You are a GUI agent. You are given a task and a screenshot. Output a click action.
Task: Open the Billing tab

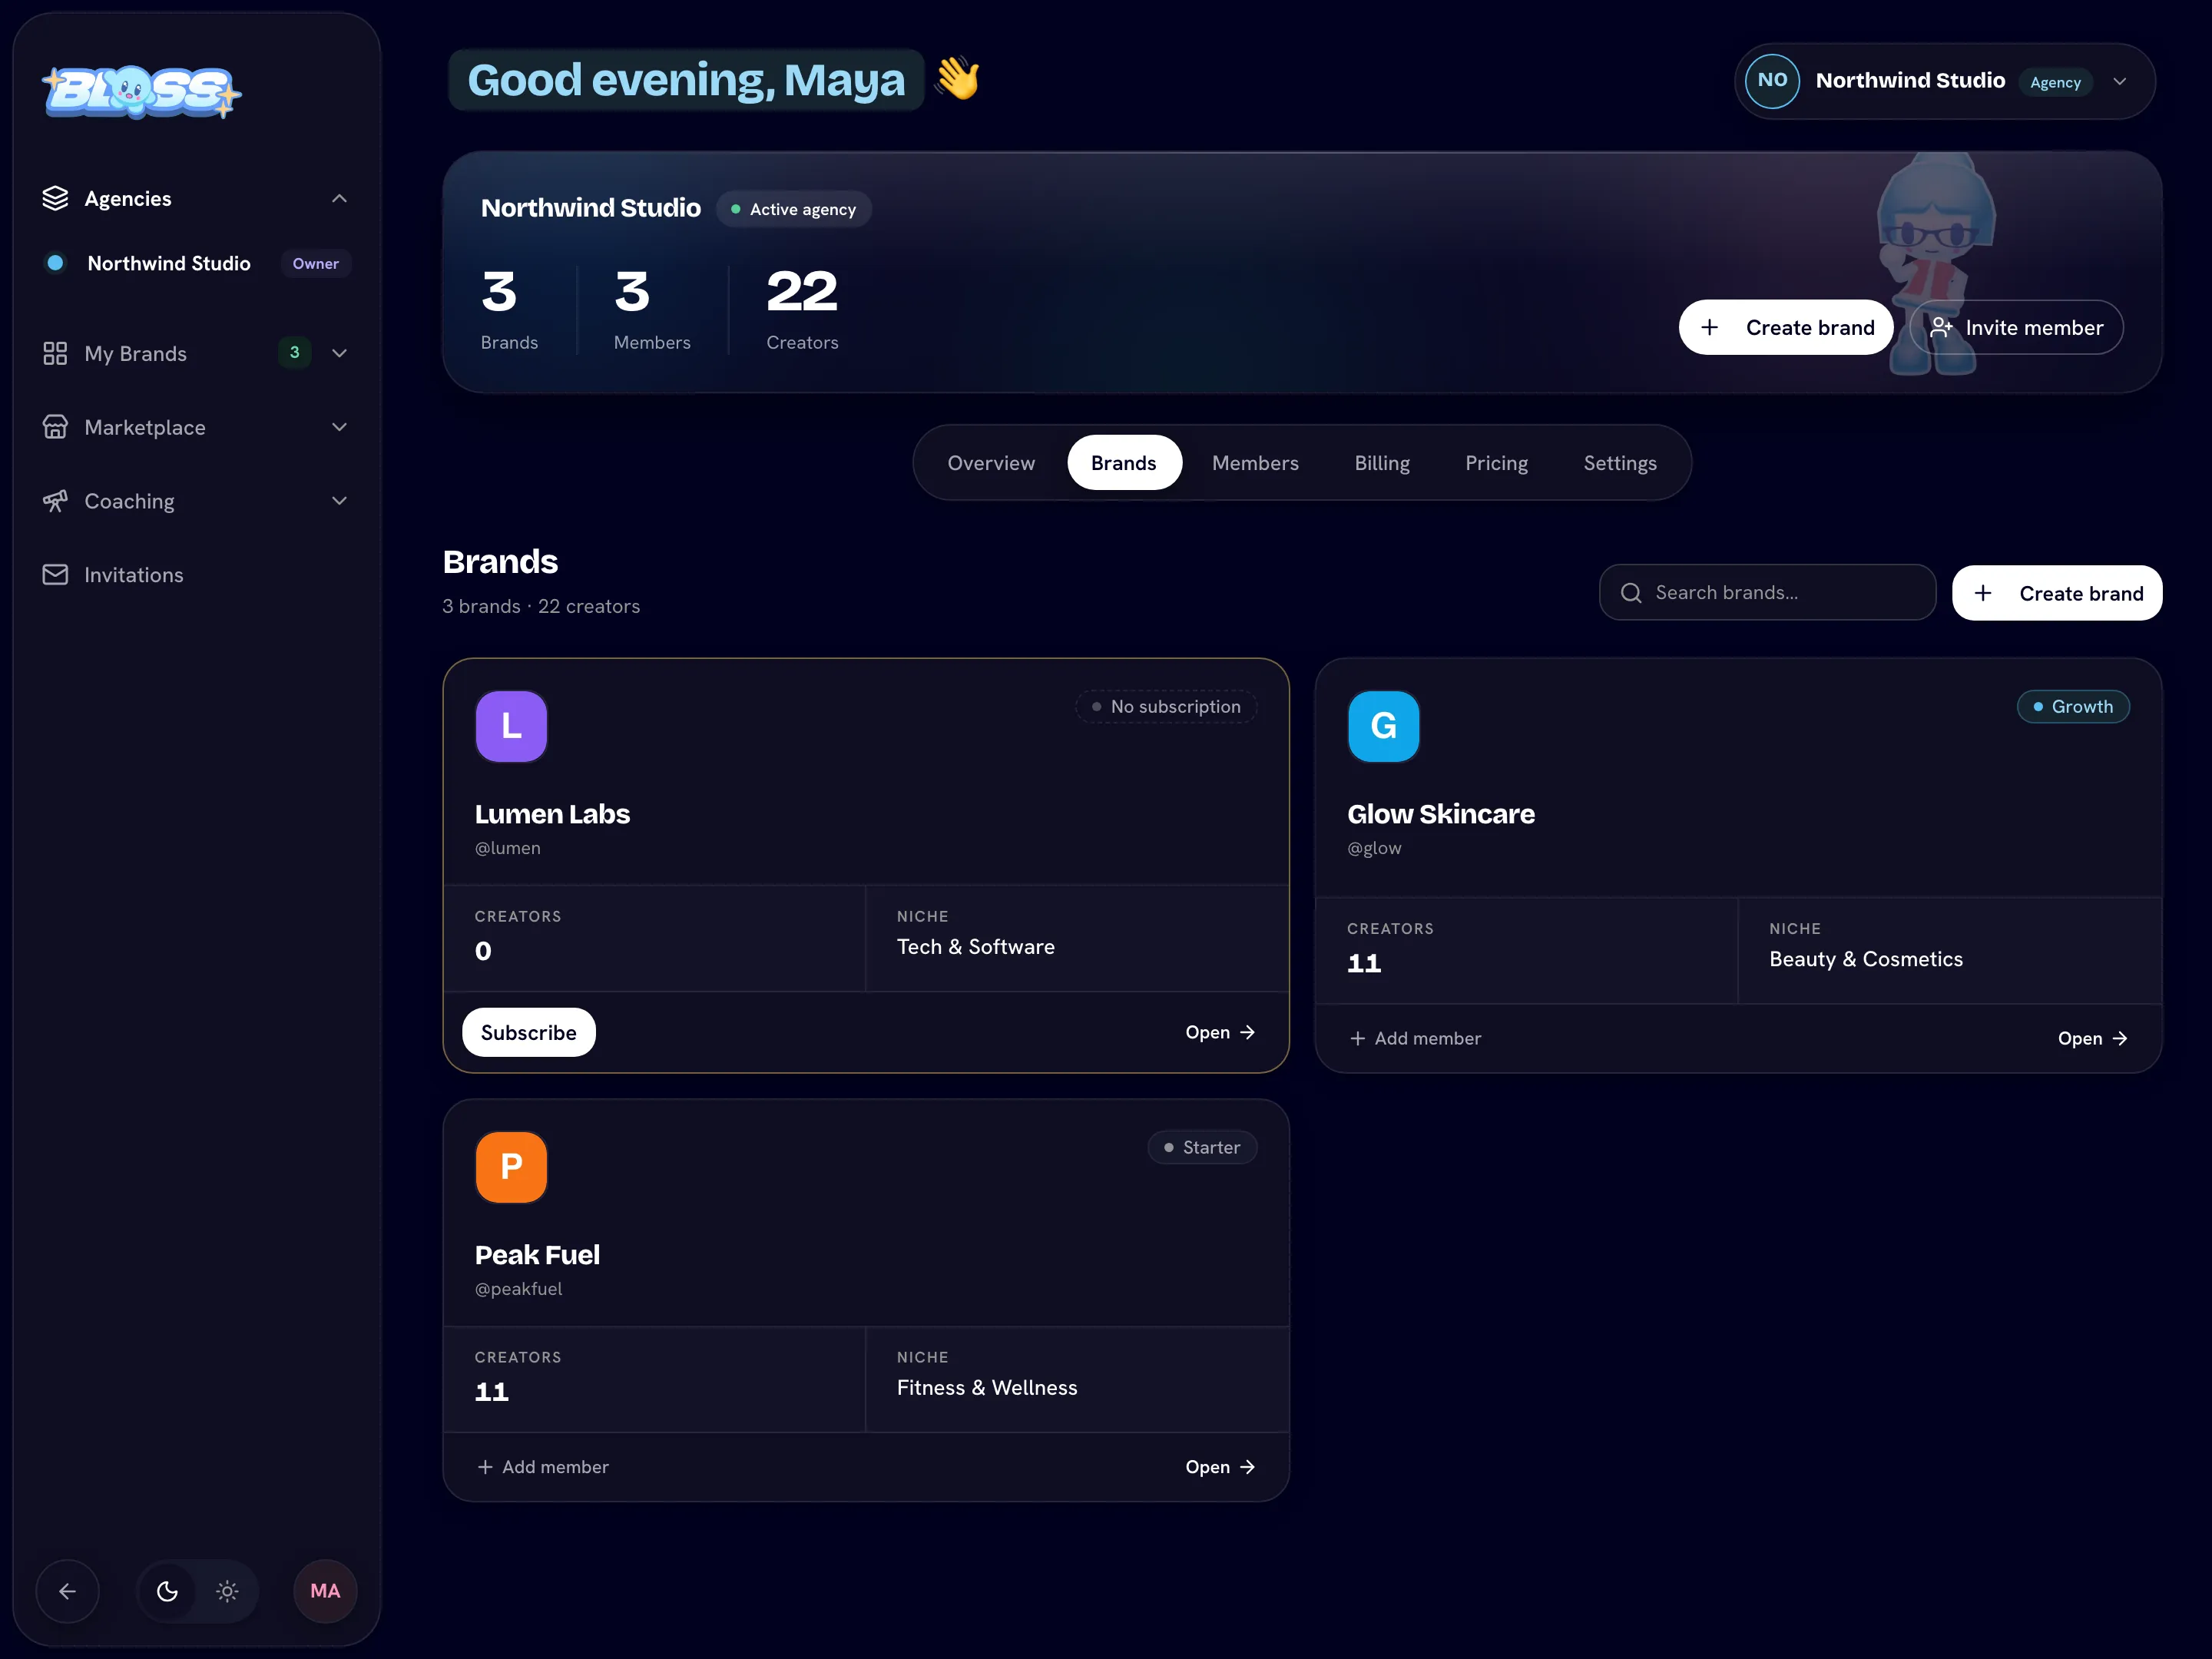pyautogui.click(x=1382, y=463)
